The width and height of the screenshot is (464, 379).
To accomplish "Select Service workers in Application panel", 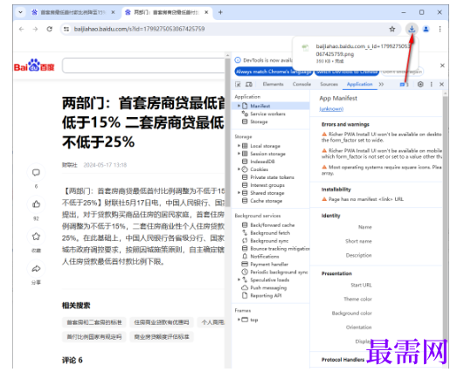I will pyautogui.click(x=267, y=114).
